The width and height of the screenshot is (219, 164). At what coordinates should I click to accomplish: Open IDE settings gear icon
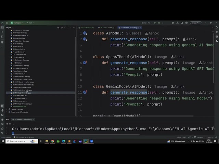click(x=186, y=23)
